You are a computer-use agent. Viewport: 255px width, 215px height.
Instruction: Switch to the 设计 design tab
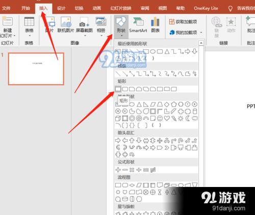(61, 8)
